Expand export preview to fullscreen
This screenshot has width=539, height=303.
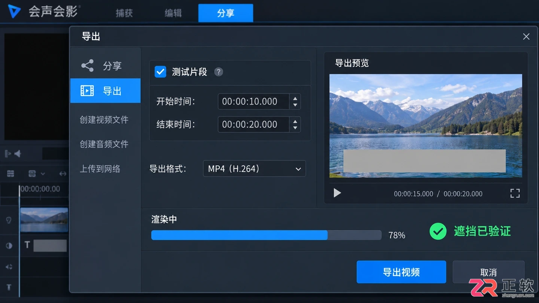(515, 193)
